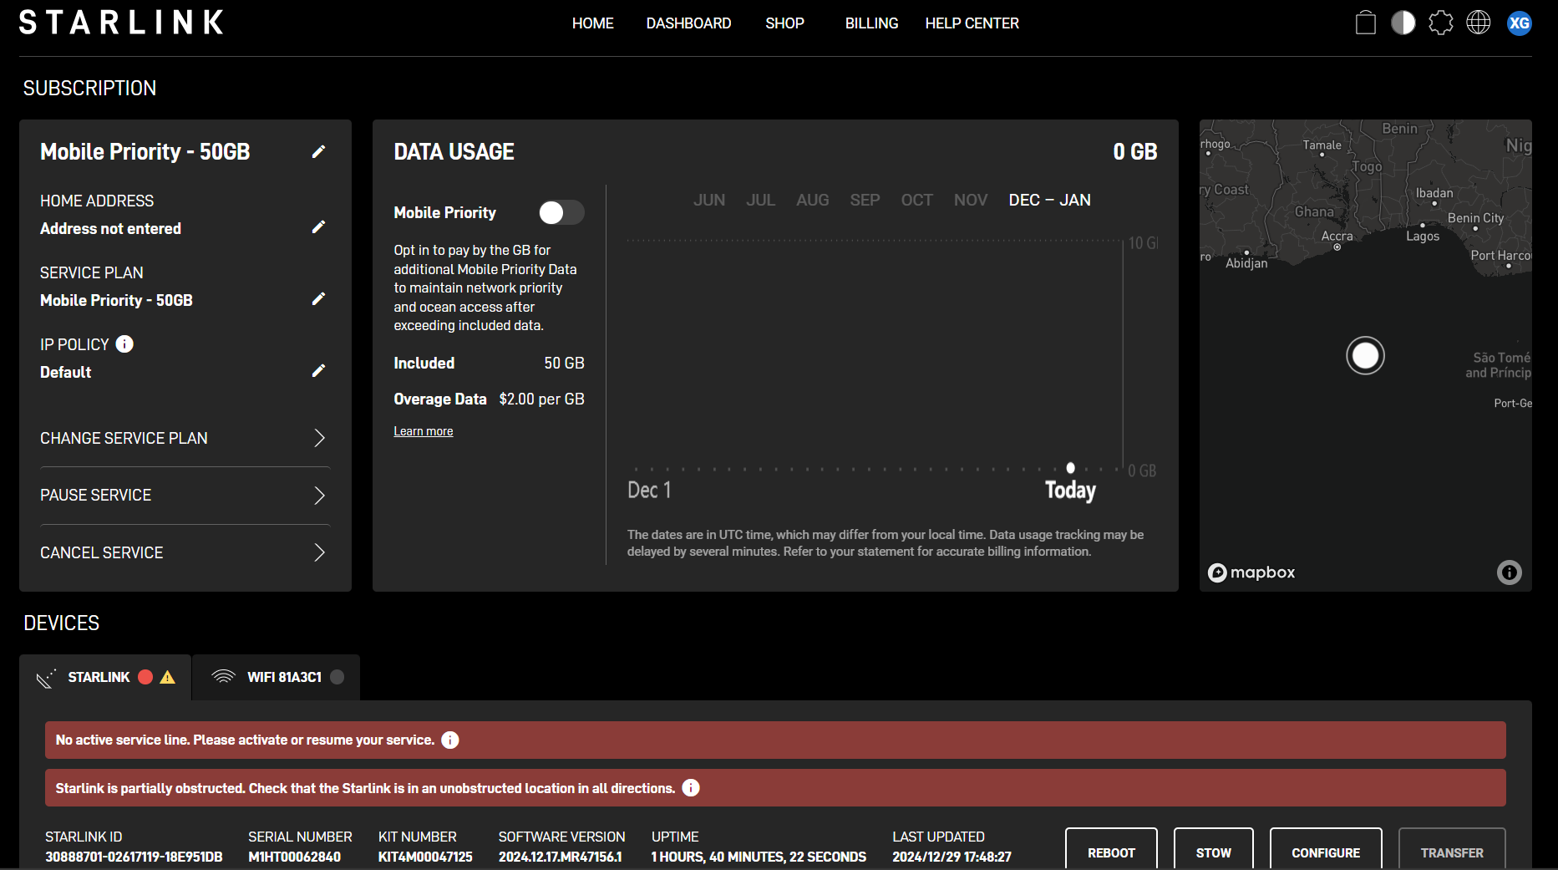Click the Mapbox logo on map
The width and height of the screenshot is (1558, 870).
pos(1251,572)
